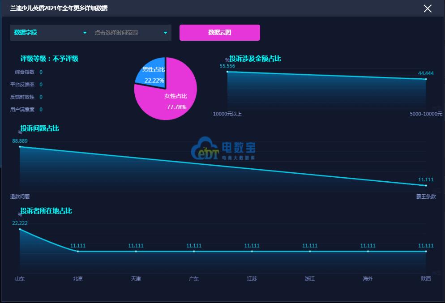The image size is (445, 303).
Task: Click the 11.111 data point above 江苏
Action: (x=252, y=252)
